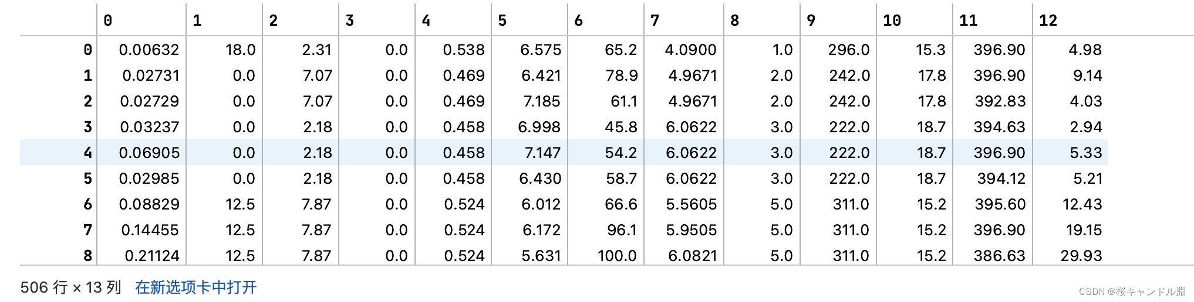Screen dimensions: 1194x302
Task: Select column header 5
Action: click(502, 20)
